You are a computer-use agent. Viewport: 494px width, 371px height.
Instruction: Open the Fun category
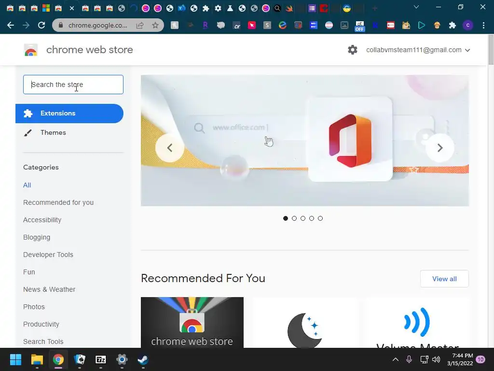[29, 272]
